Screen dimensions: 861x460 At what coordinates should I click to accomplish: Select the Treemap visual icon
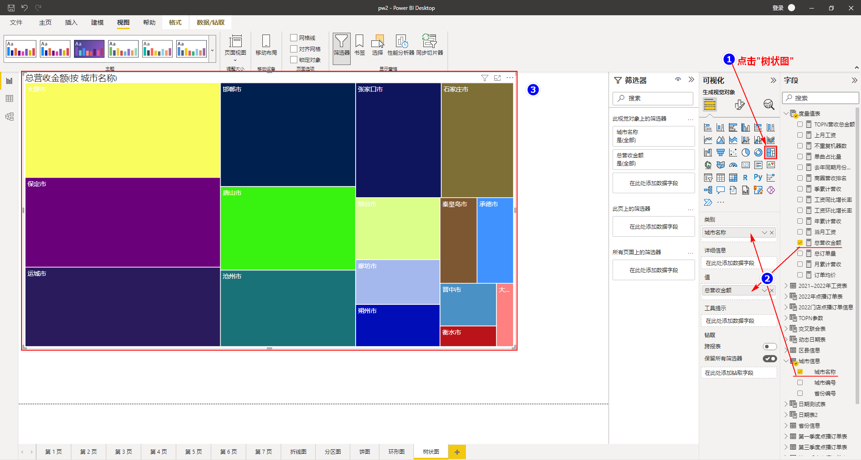(770, 152)
